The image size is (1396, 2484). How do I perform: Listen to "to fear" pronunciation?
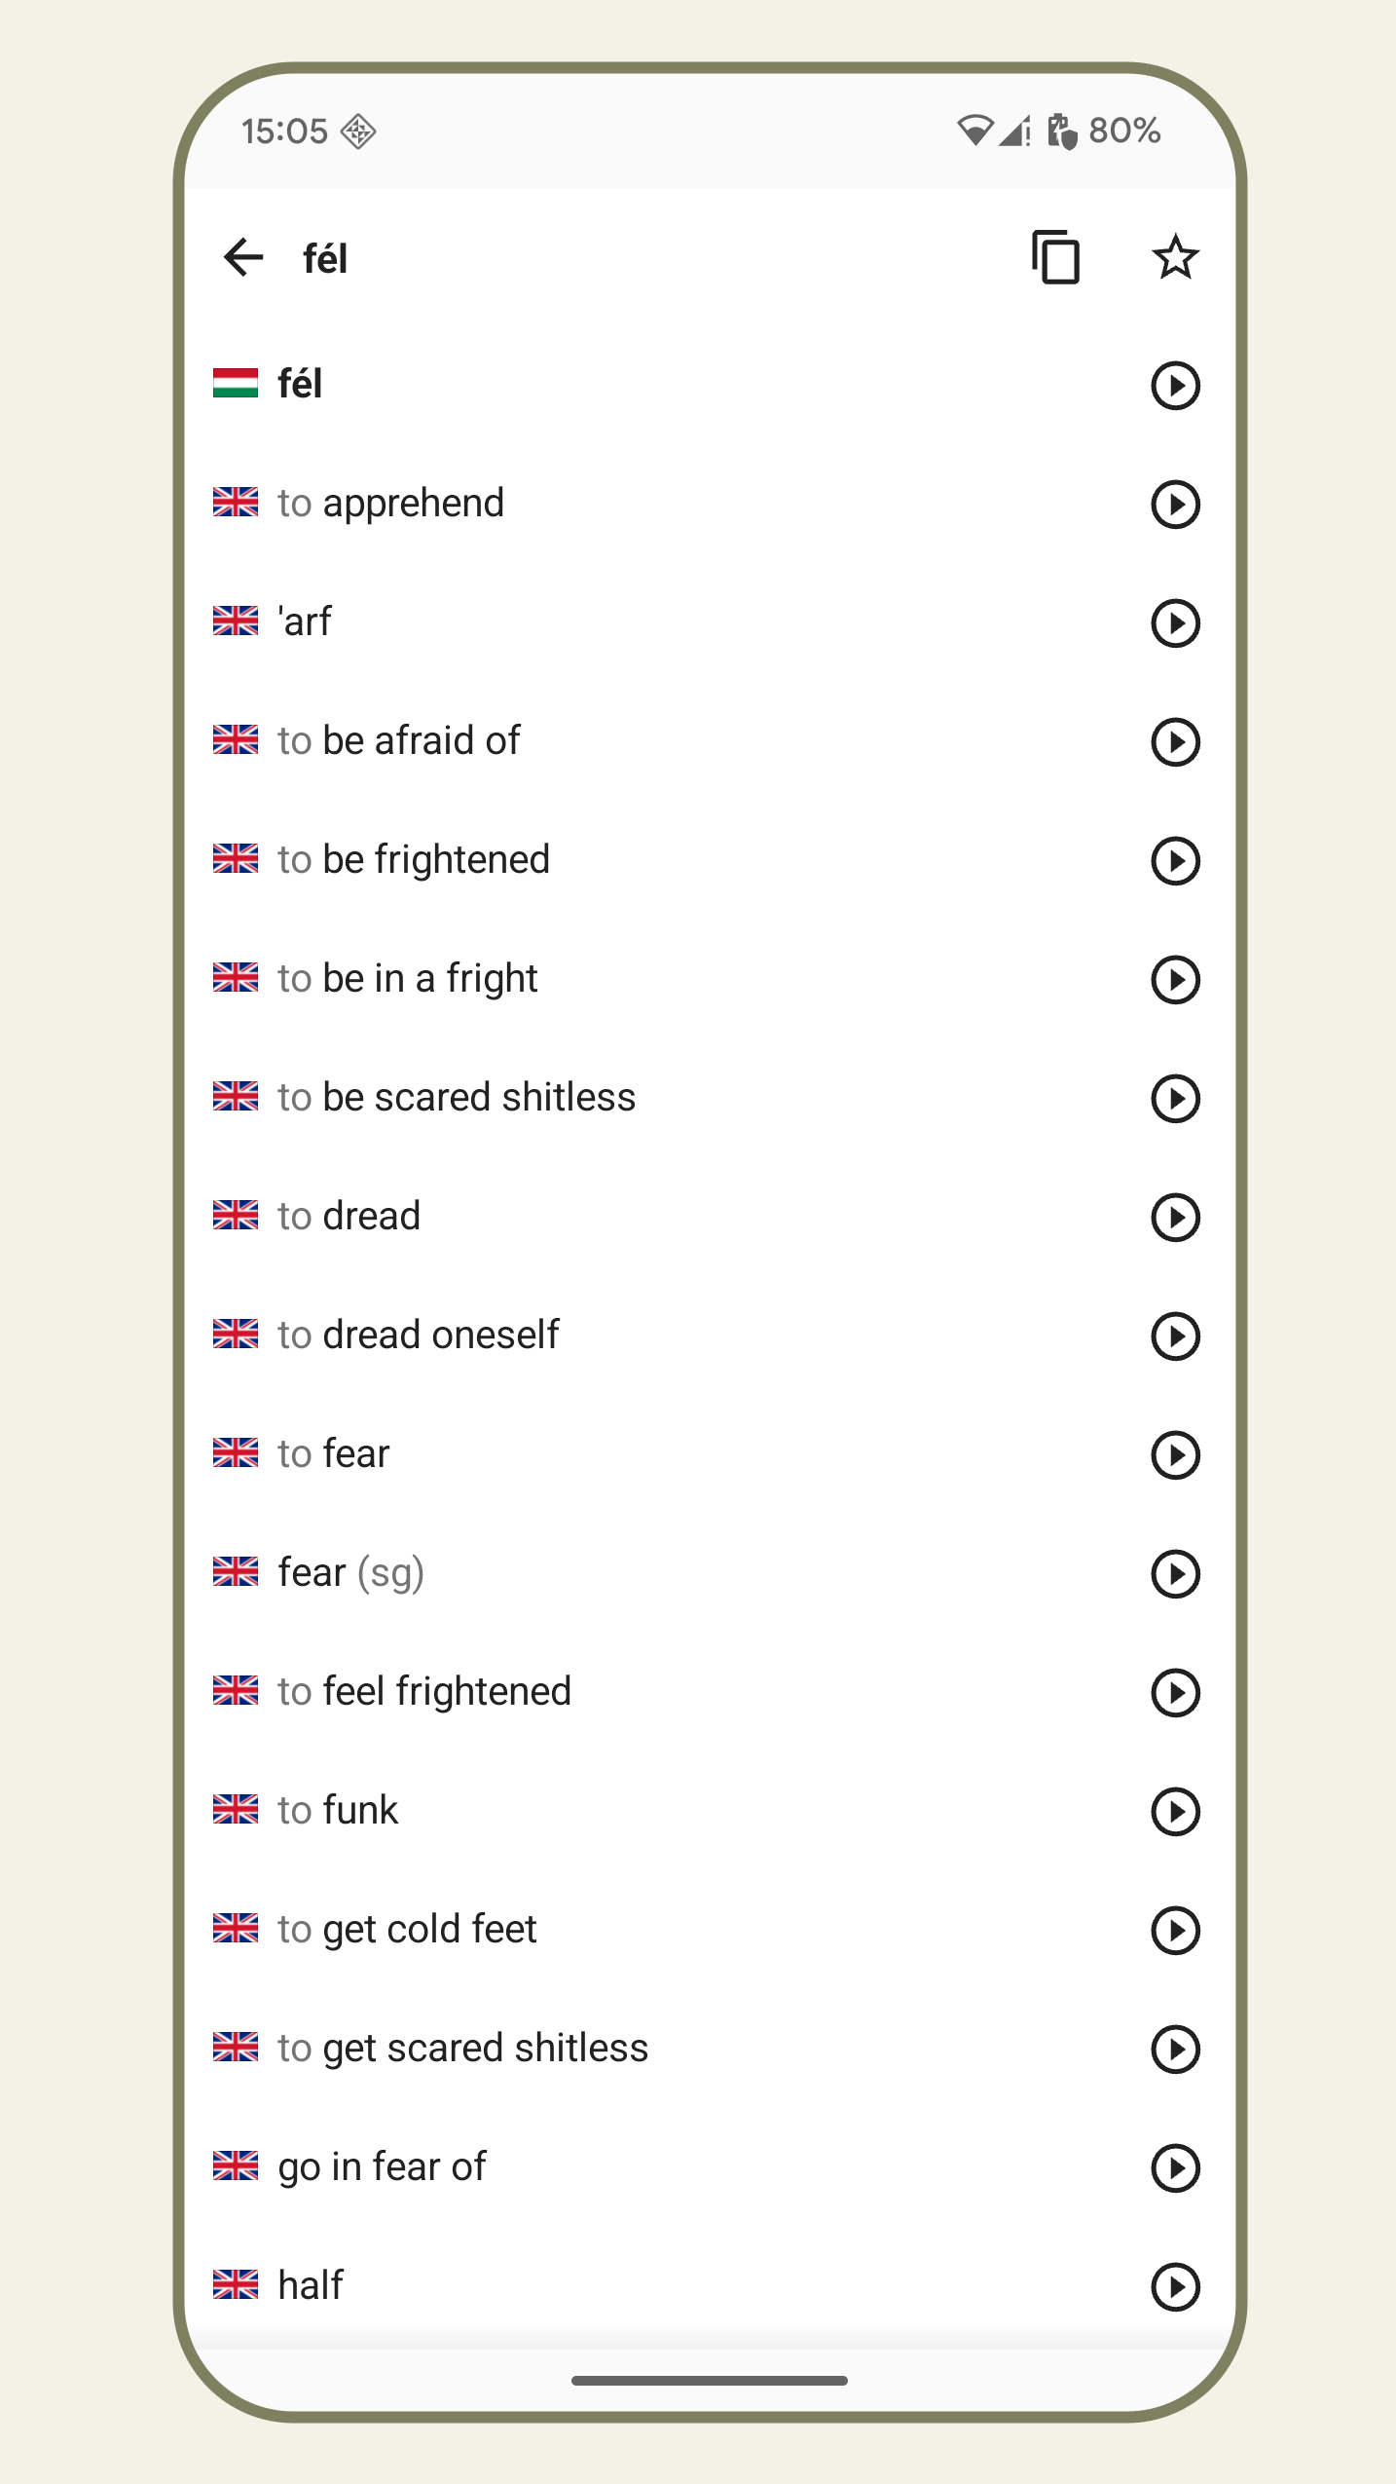click(x=1175, y=1454)
